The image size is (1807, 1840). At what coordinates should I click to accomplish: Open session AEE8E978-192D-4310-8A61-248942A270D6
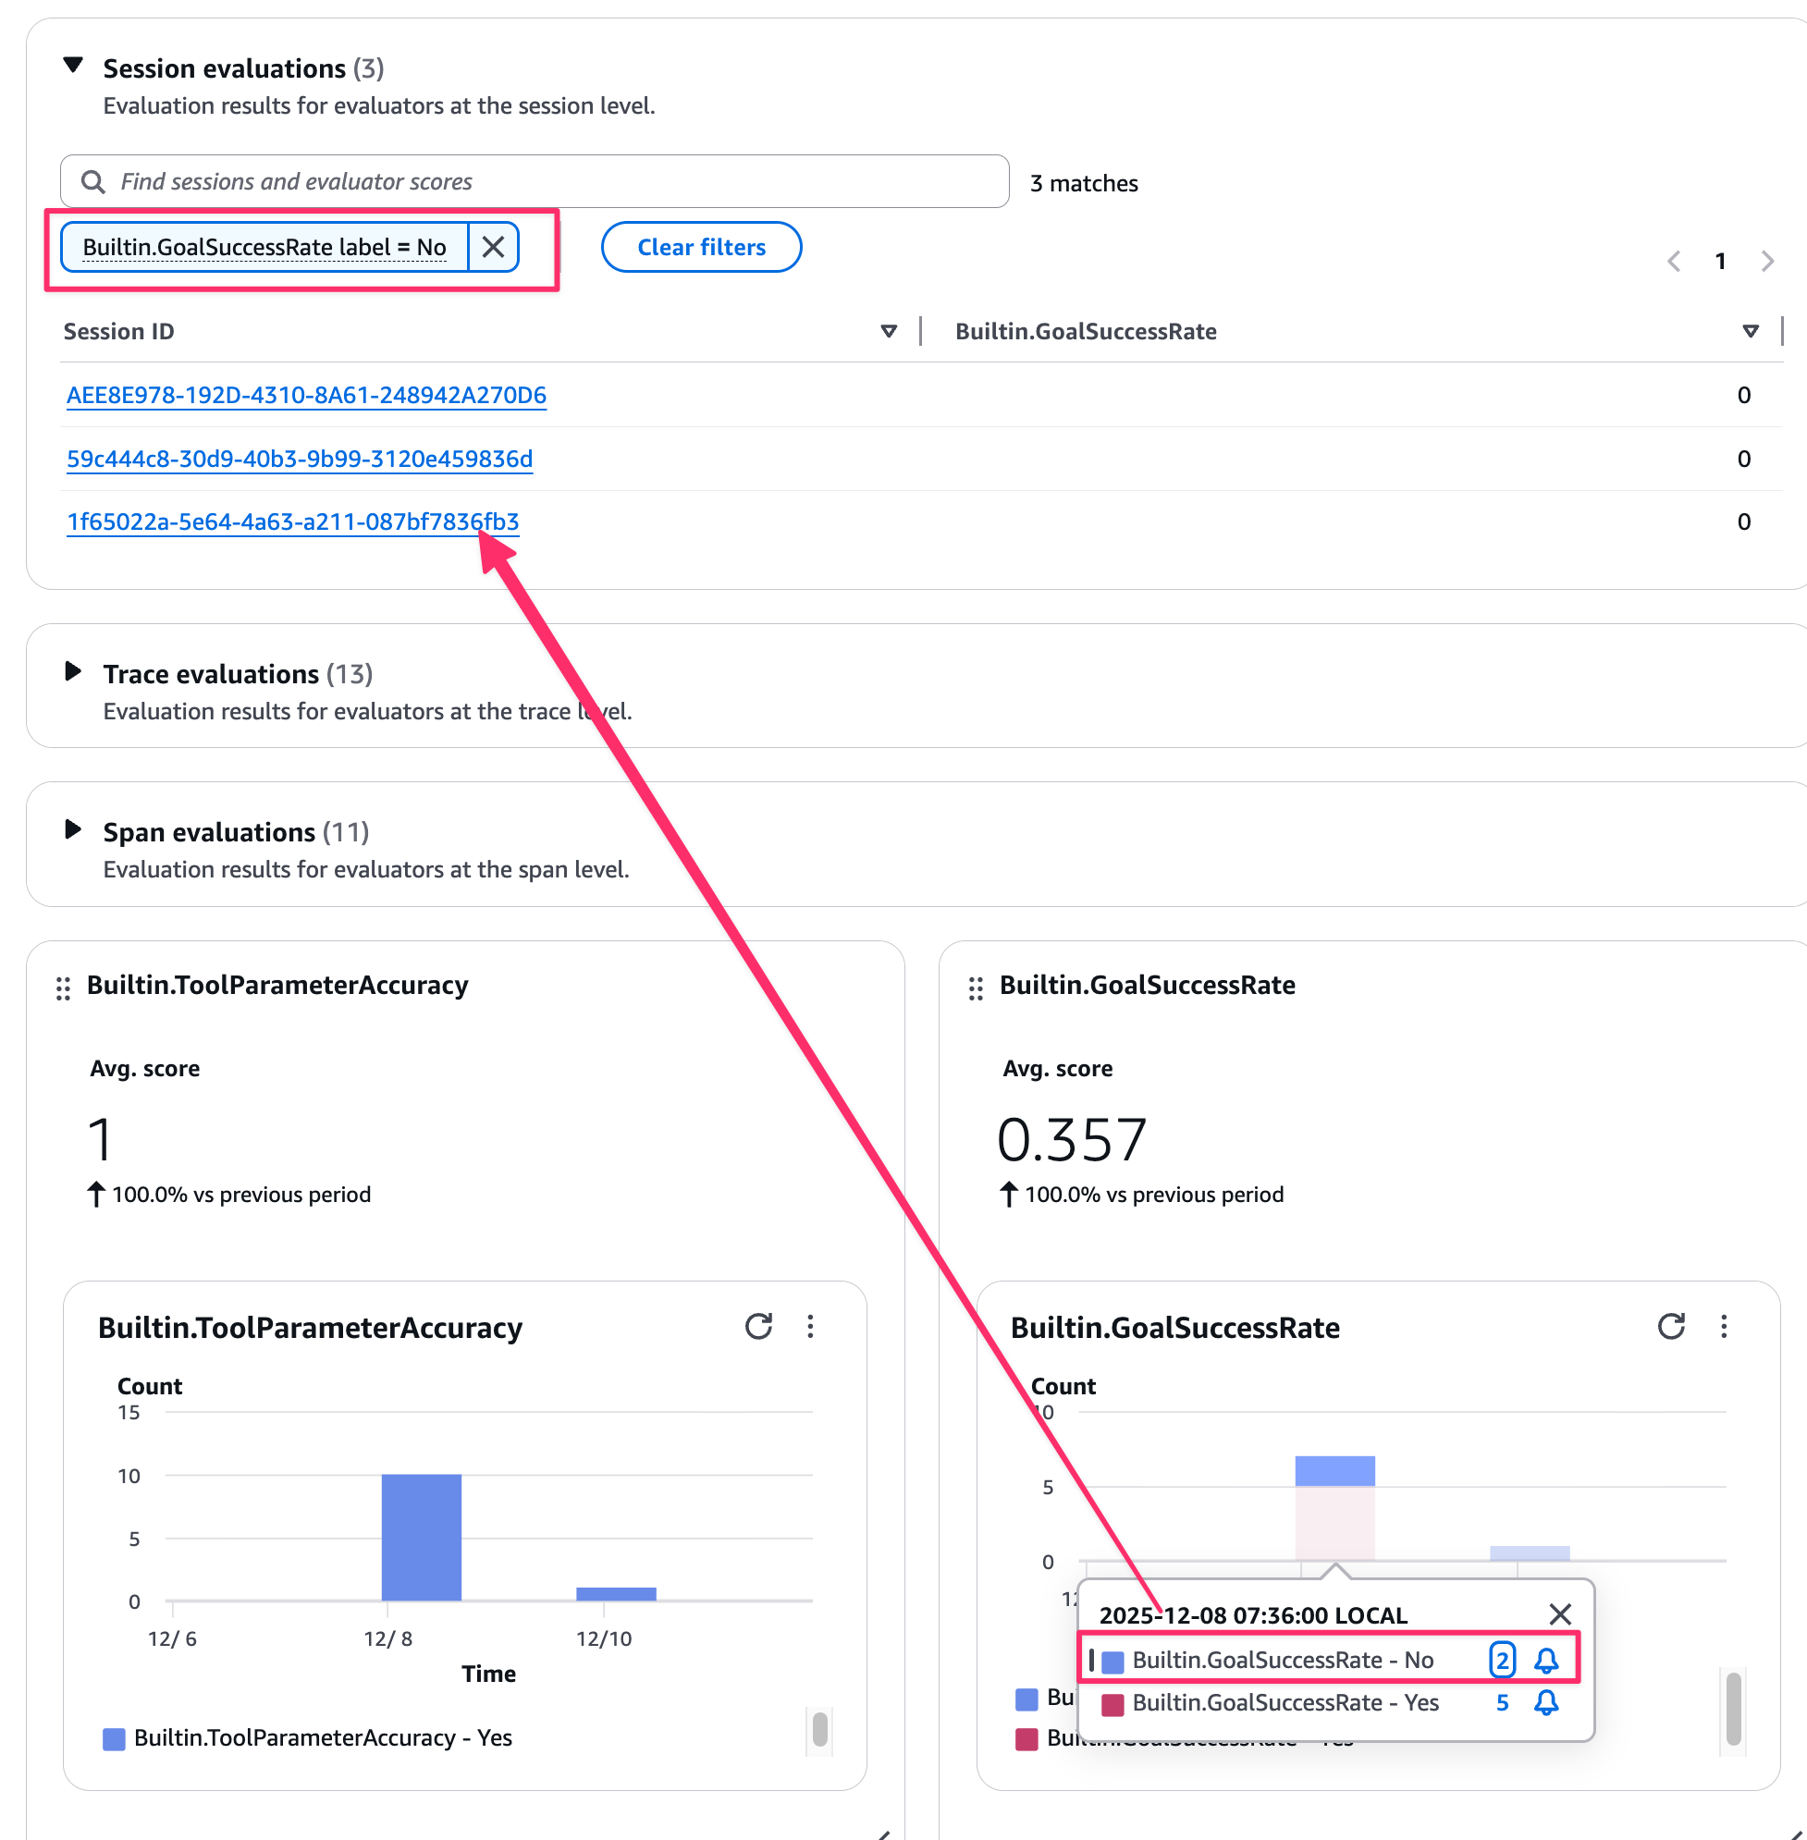click(x=306, y=395)
